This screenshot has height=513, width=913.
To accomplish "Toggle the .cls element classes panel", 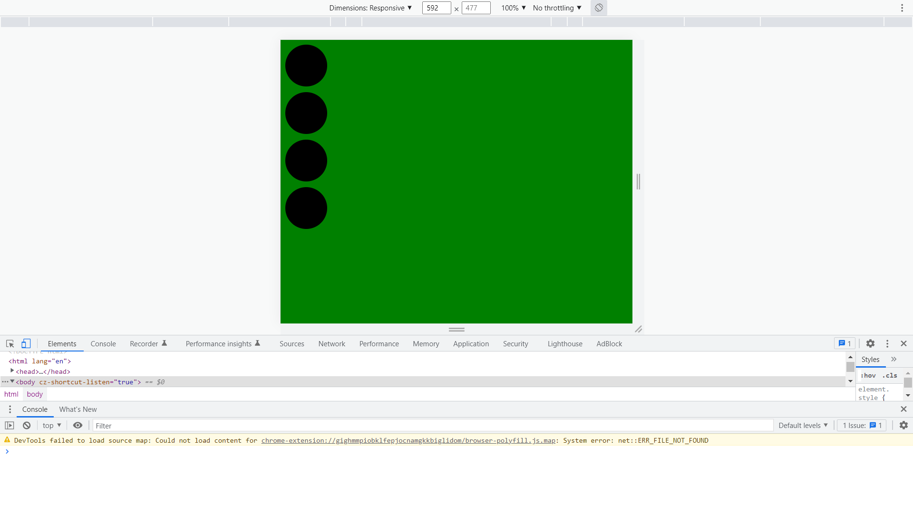I will pyautogui.click(x=890, y=375).
